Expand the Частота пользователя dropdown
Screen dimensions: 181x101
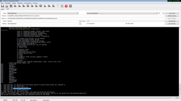tap(122, 13)
